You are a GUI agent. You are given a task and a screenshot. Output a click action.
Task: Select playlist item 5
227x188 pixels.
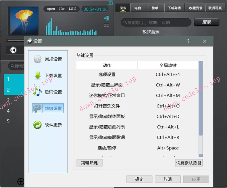(14, 121)
